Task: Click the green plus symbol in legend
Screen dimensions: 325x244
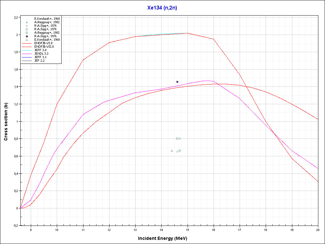Action: coord(27,22)
